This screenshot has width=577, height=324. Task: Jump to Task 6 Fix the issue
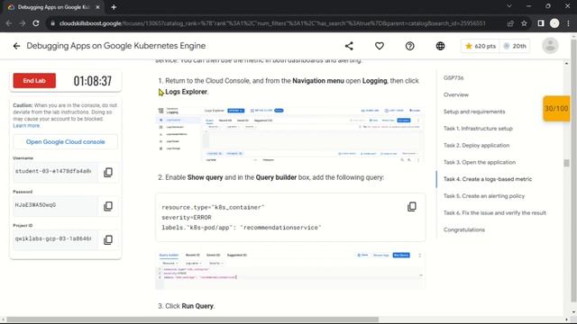pyautogui.click(x=495, y=213)
